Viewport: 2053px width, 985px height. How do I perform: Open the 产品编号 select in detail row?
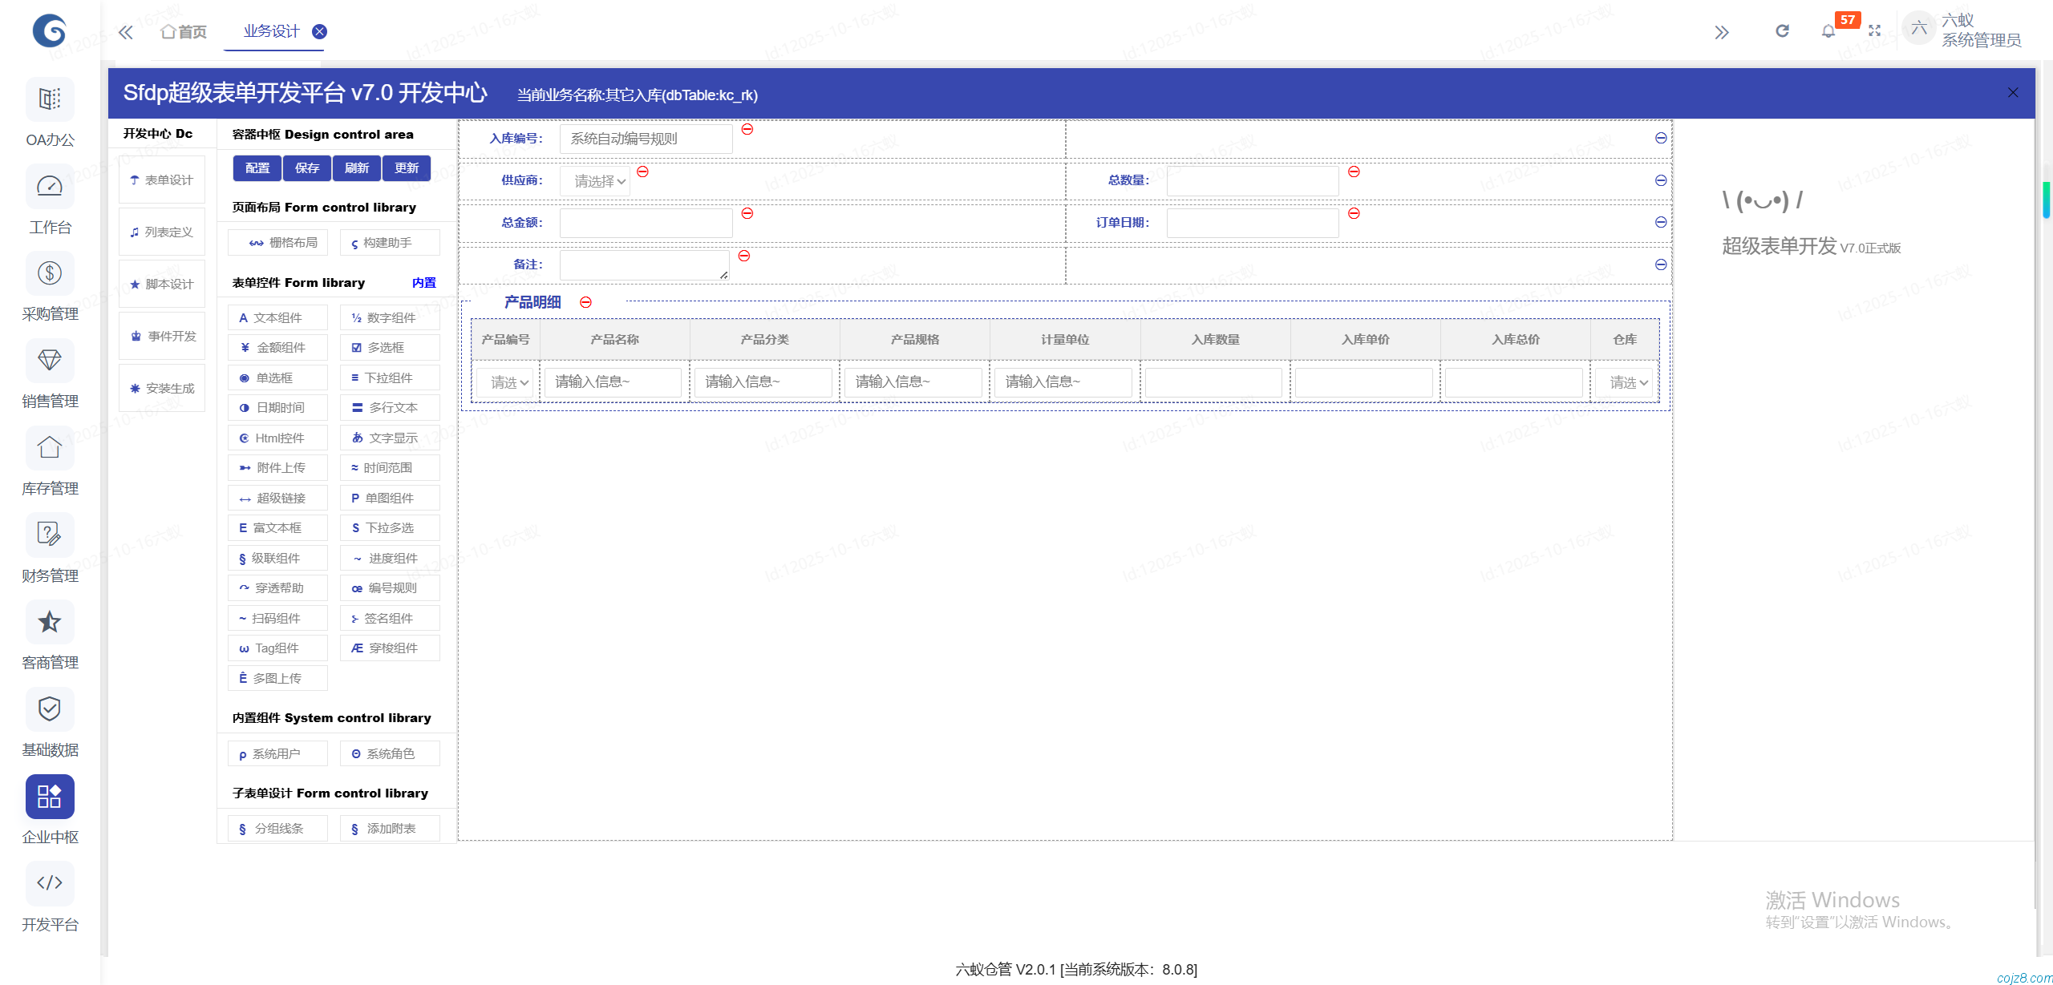click(505, 382)
